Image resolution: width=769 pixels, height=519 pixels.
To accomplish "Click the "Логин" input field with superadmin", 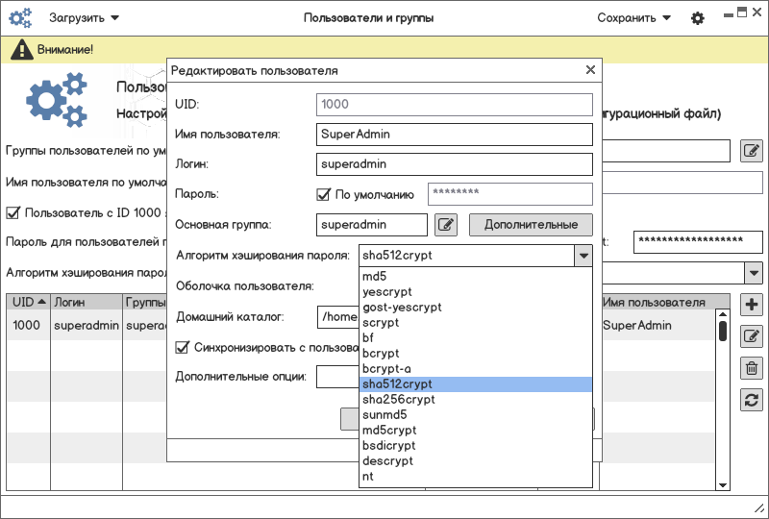I will coord(454,164).
